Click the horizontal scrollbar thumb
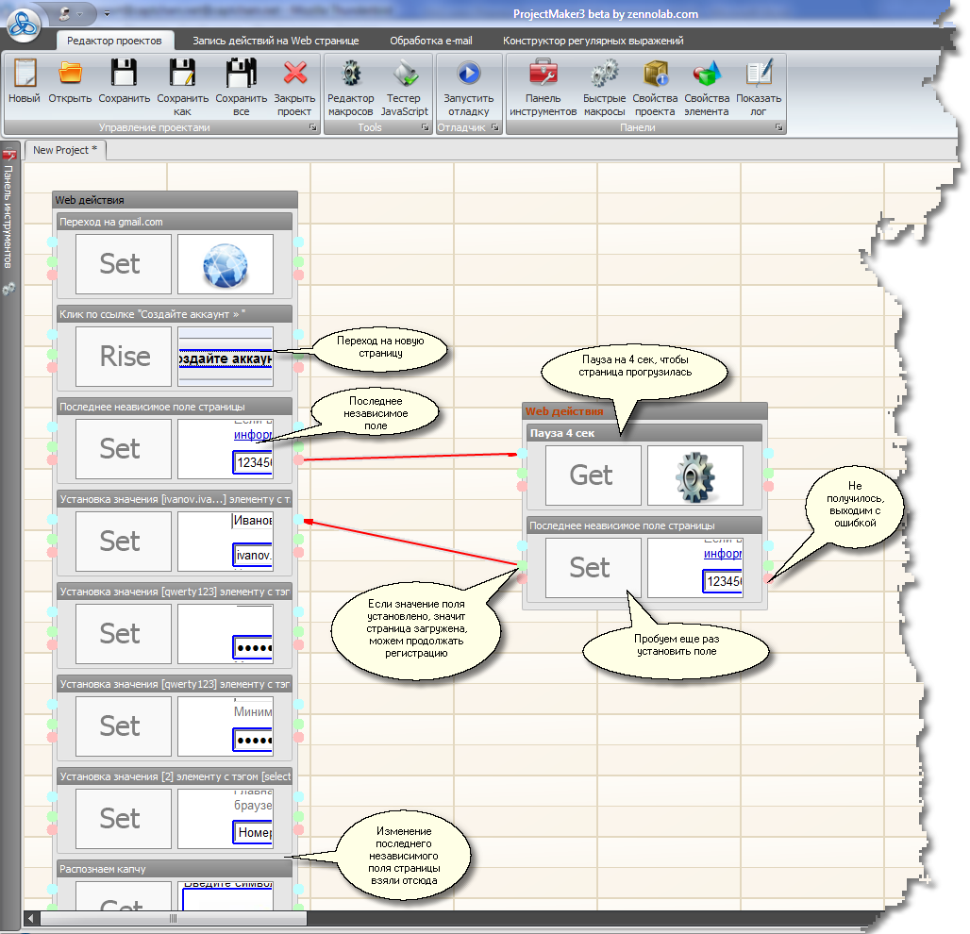Image resolution: width=970 pixels, height=934 pixels. pyautogui.click(x=173, y=918)
